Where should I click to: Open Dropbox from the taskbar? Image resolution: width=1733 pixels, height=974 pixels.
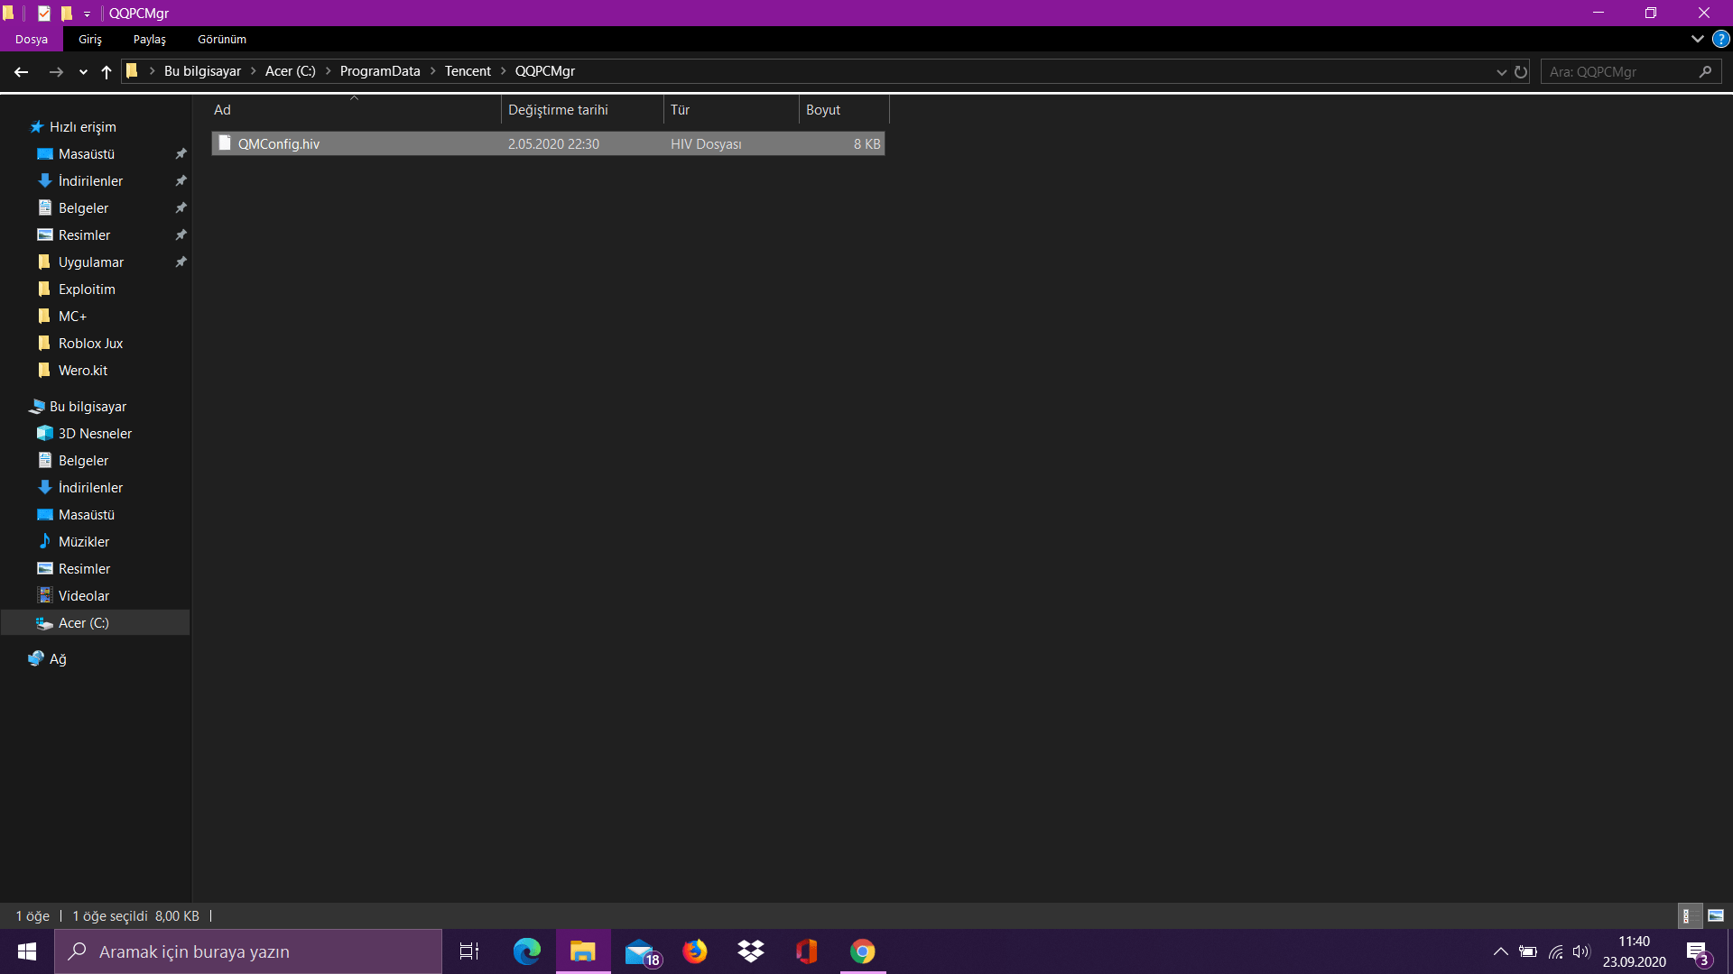[x=751, y=951]
